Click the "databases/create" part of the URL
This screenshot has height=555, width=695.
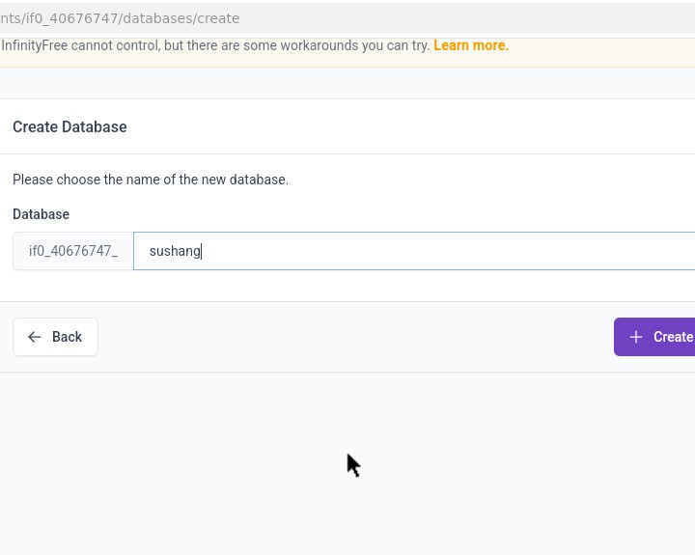183,18
